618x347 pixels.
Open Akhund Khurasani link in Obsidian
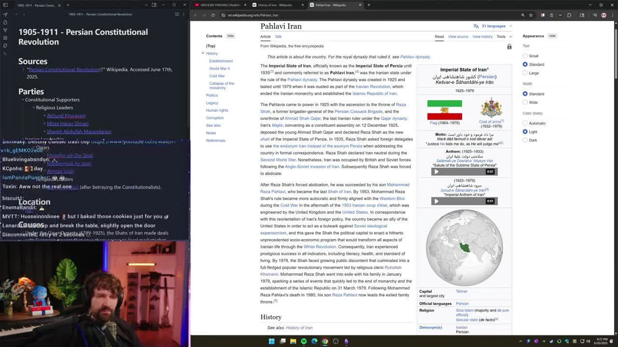pos(66,116)
